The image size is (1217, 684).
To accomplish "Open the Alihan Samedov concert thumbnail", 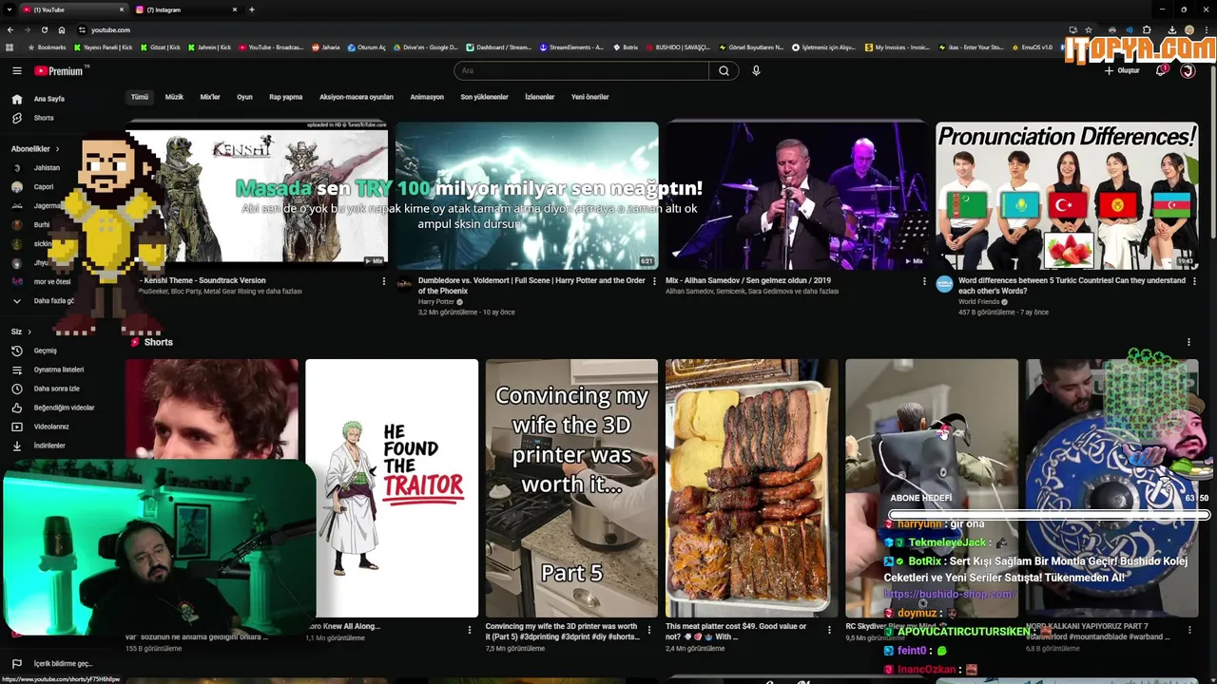I will click(x=797, y=196).
